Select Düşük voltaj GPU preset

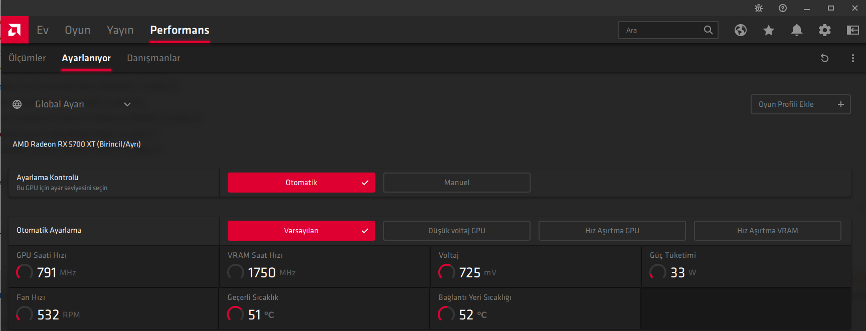click(x=457, y=231)
